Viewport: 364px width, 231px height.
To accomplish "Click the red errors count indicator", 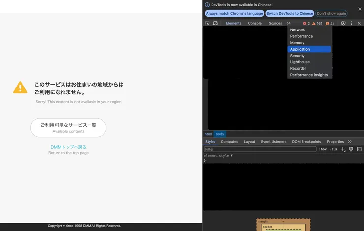I will [306, 23].
